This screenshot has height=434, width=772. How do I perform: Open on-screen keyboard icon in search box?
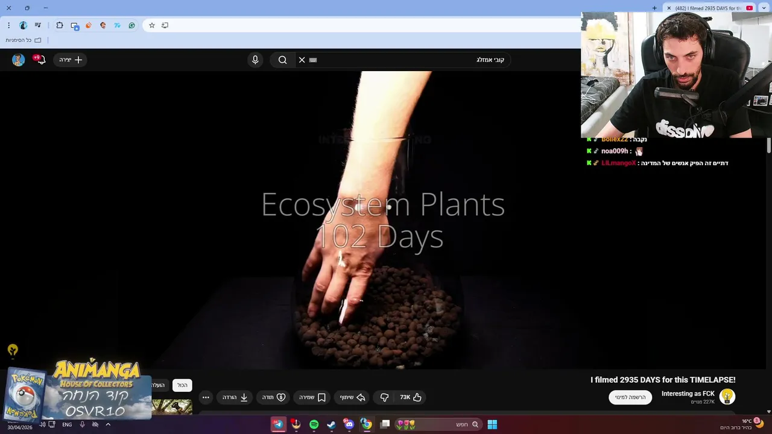313,60
